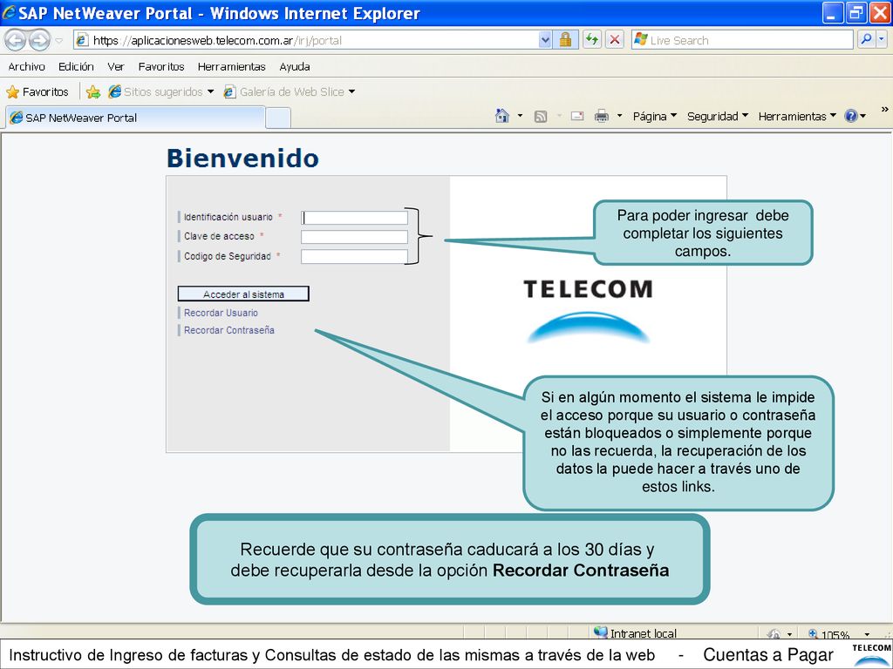Click the blue Help question icon

(x=851, y=116)
